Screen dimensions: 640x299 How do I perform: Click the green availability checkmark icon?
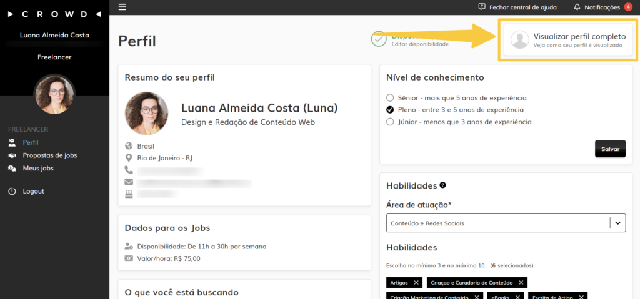[379, 39]
